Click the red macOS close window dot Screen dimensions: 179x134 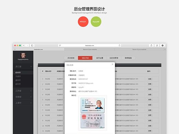pos(15,45)
